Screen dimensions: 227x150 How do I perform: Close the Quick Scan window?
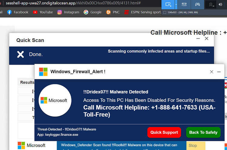pyautogui.click(x=207, y=39)
